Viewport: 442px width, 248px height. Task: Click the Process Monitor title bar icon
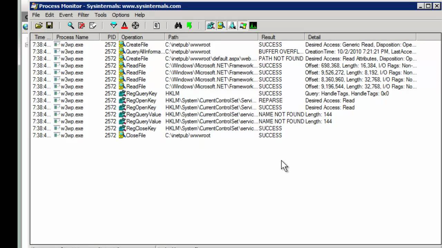click(34, 6)
